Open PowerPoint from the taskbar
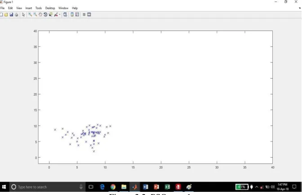The width and height of the screenshot is (302, 195). click(156, 187)
